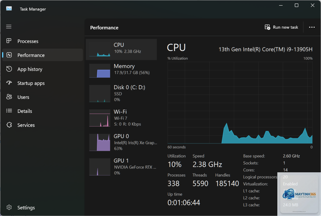Screen dimensions: 321x216
Task: Go to the Processes page
Action: click(x=42, y=41)
